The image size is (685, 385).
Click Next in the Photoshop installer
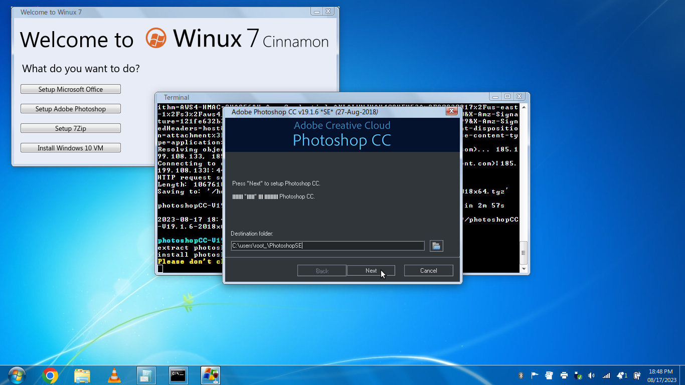371,271
